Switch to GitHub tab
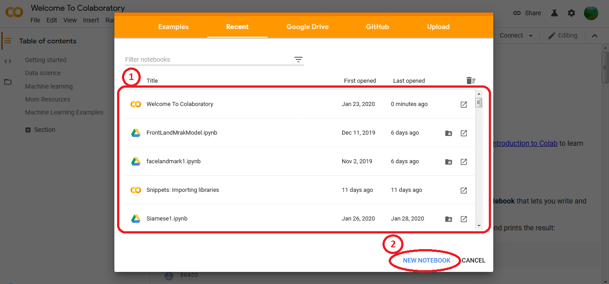Viewport: 609px width, 284px height. pos(378,27)
